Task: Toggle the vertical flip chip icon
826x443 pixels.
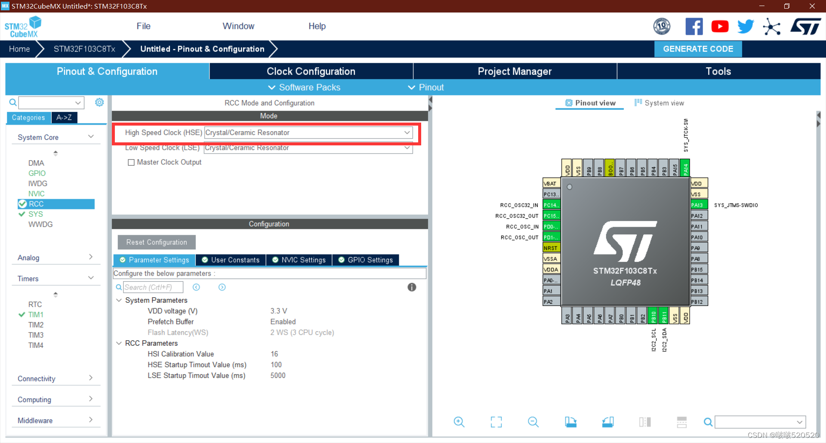Action: pyautogui.click(x=645, y=422)
